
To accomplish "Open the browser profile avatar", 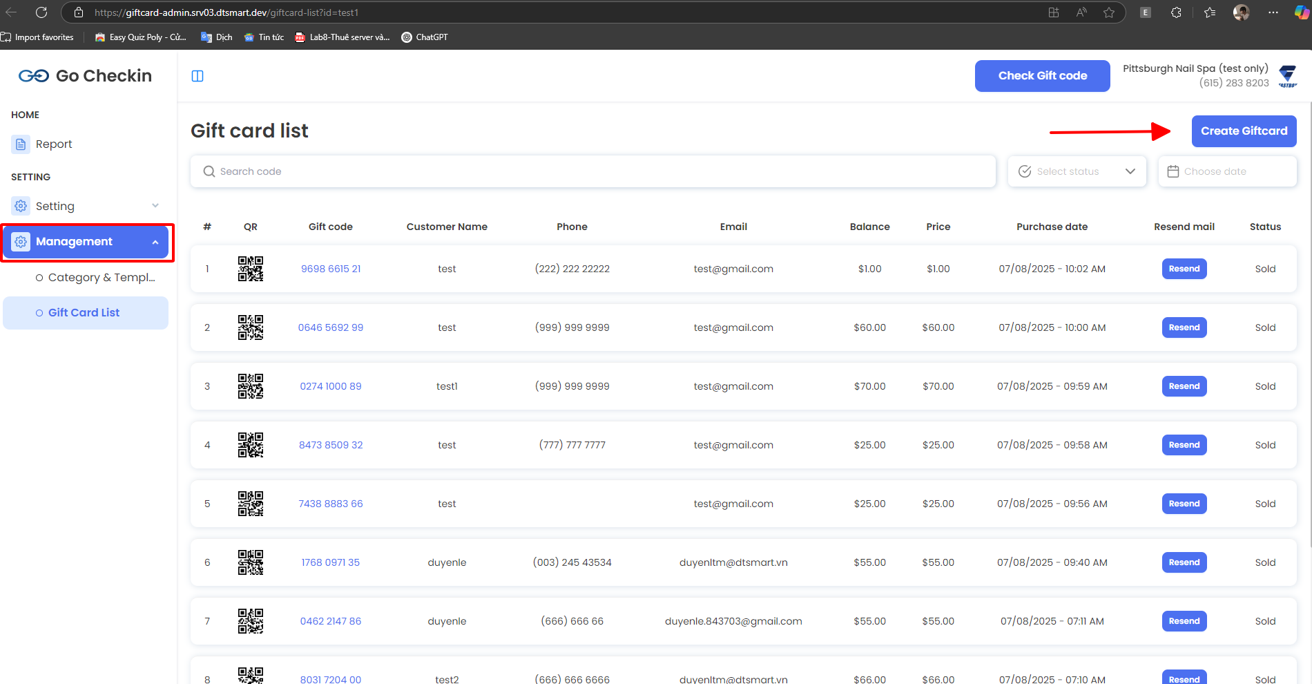I will [x=1241, y=12].
